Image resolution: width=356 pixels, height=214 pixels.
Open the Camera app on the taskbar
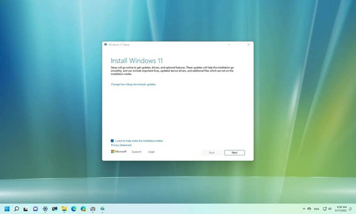coord(93,209)
